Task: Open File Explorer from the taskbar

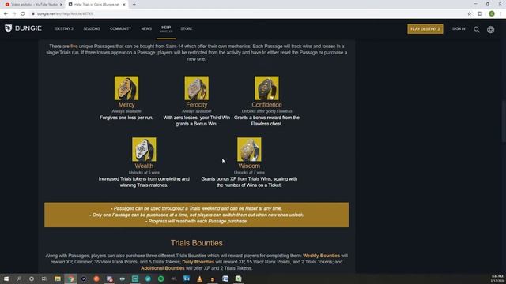Action: pos(58,278)
